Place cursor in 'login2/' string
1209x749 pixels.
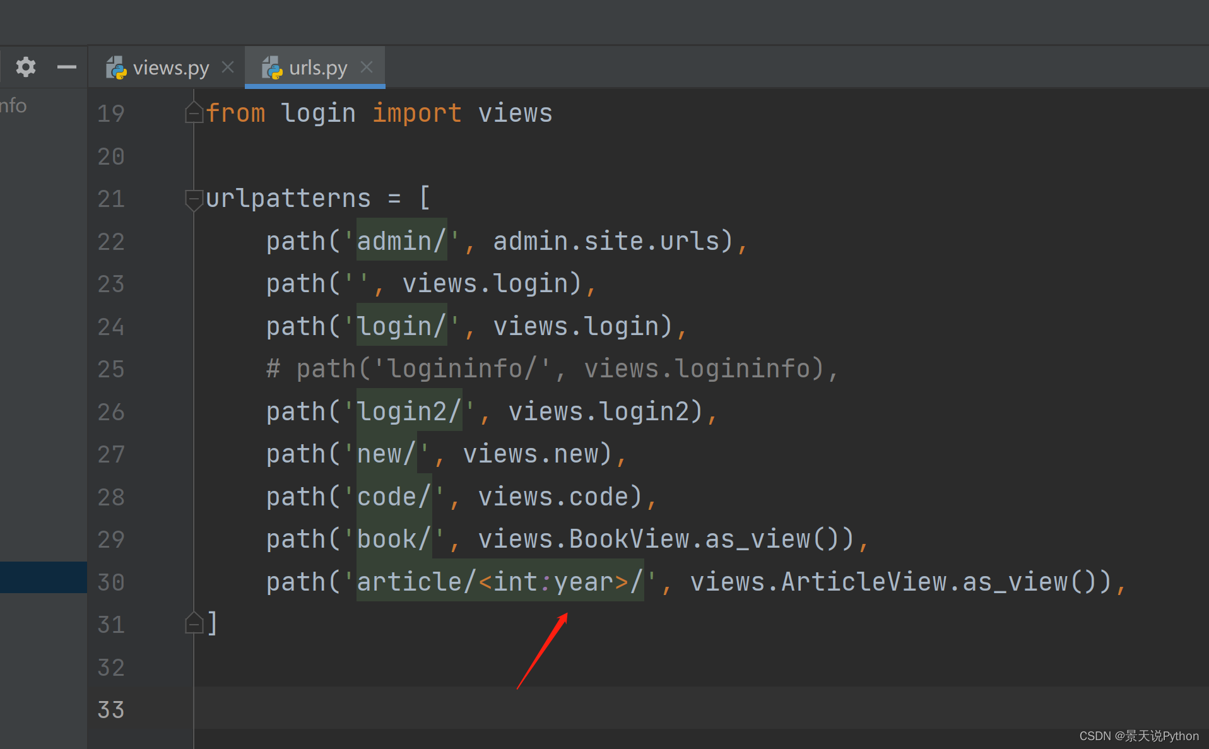(x=409, y=411)
